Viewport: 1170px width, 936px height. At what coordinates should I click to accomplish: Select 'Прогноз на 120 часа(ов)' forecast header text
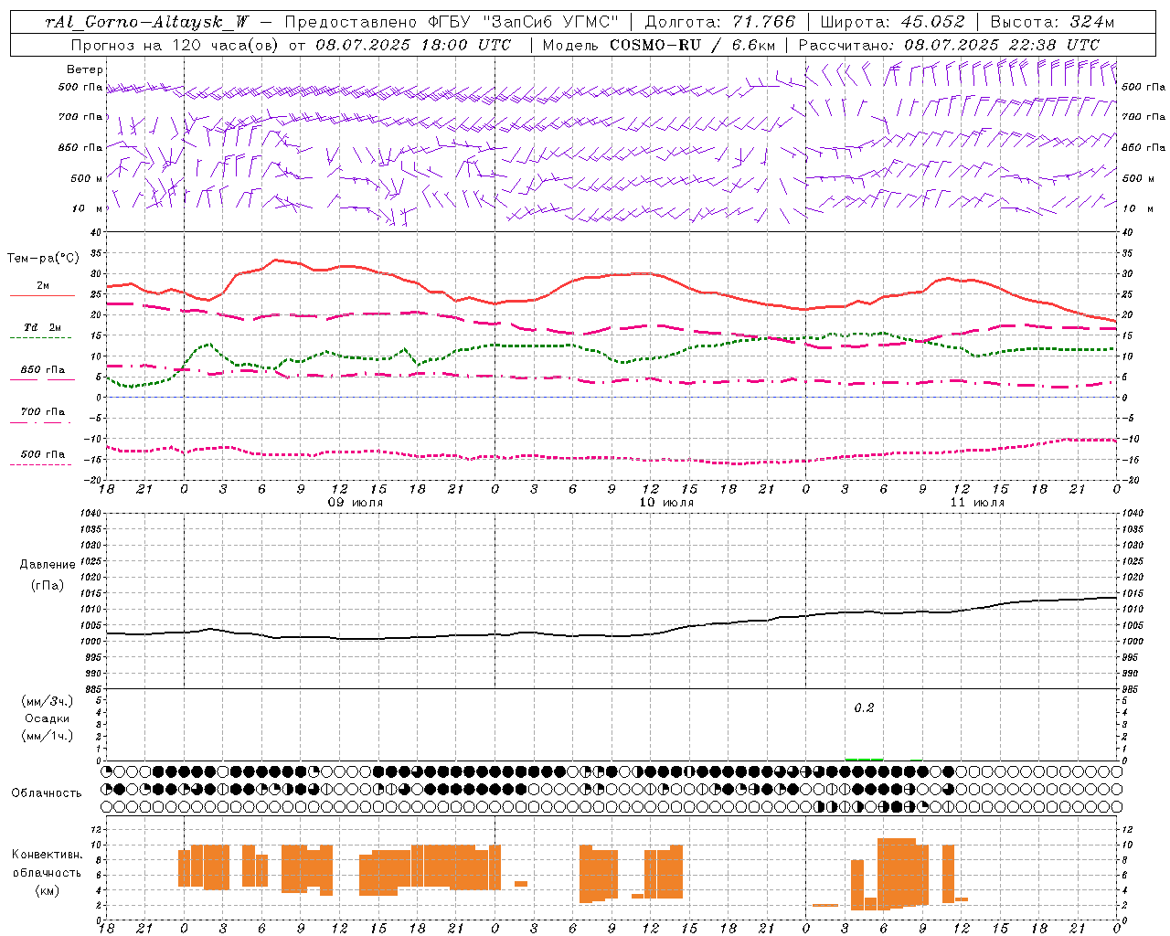click(x=175, y=45)
